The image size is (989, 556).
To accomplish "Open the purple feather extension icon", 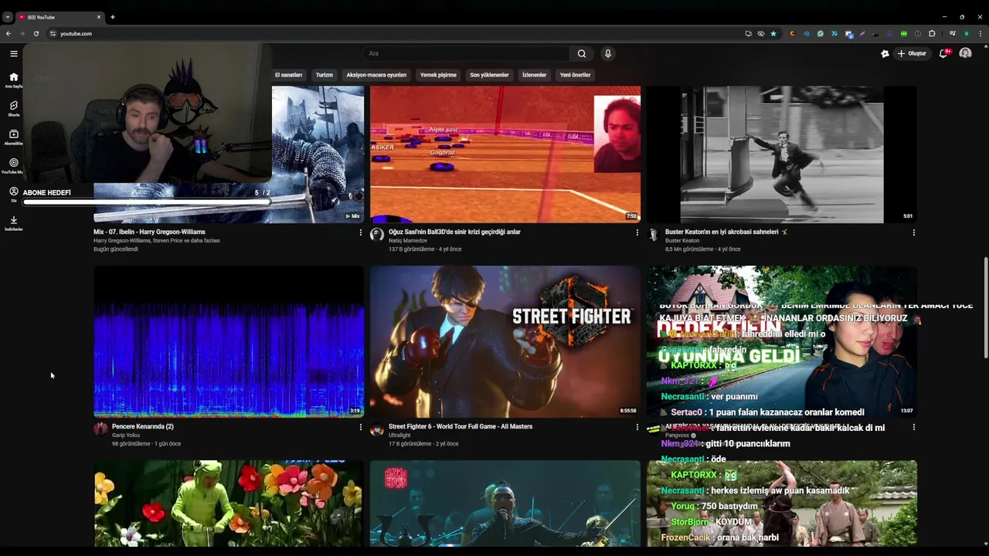I will point(862,33).
